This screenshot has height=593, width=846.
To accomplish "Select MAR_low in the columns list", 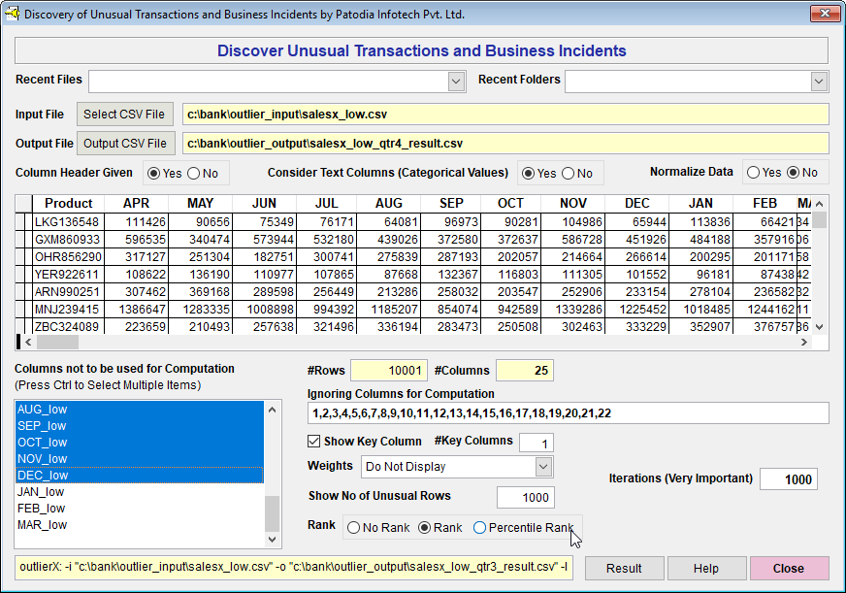I will click(x=42, y=525).
